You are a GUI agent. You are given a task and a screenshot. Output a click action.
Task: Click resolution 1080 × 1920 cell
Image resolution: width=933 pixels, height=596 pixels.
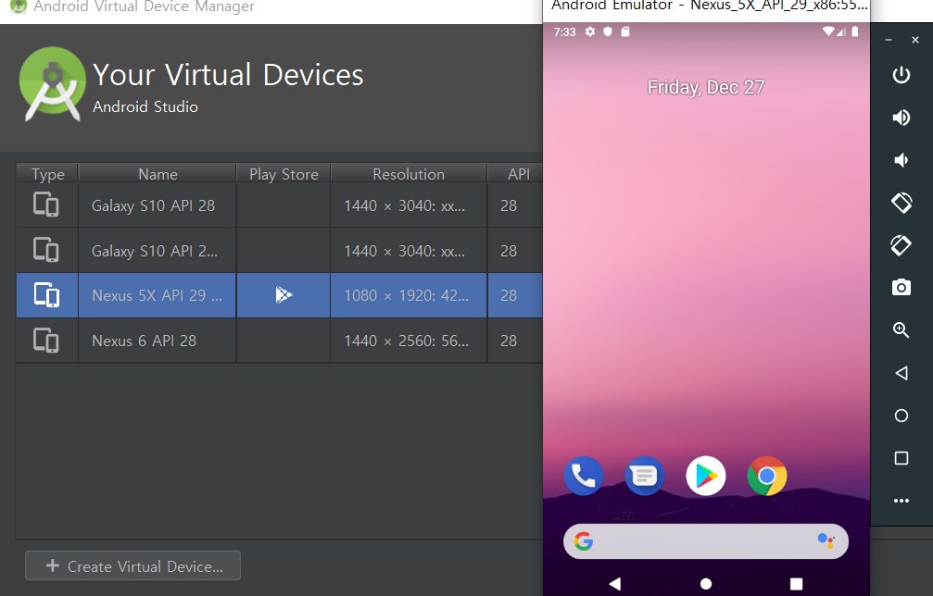pyautogui.click(x=407, y=295)
